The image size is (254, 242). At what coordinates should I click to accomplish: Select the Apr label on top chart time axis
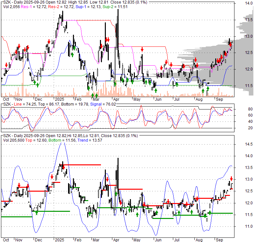click(x=116, y=99)
